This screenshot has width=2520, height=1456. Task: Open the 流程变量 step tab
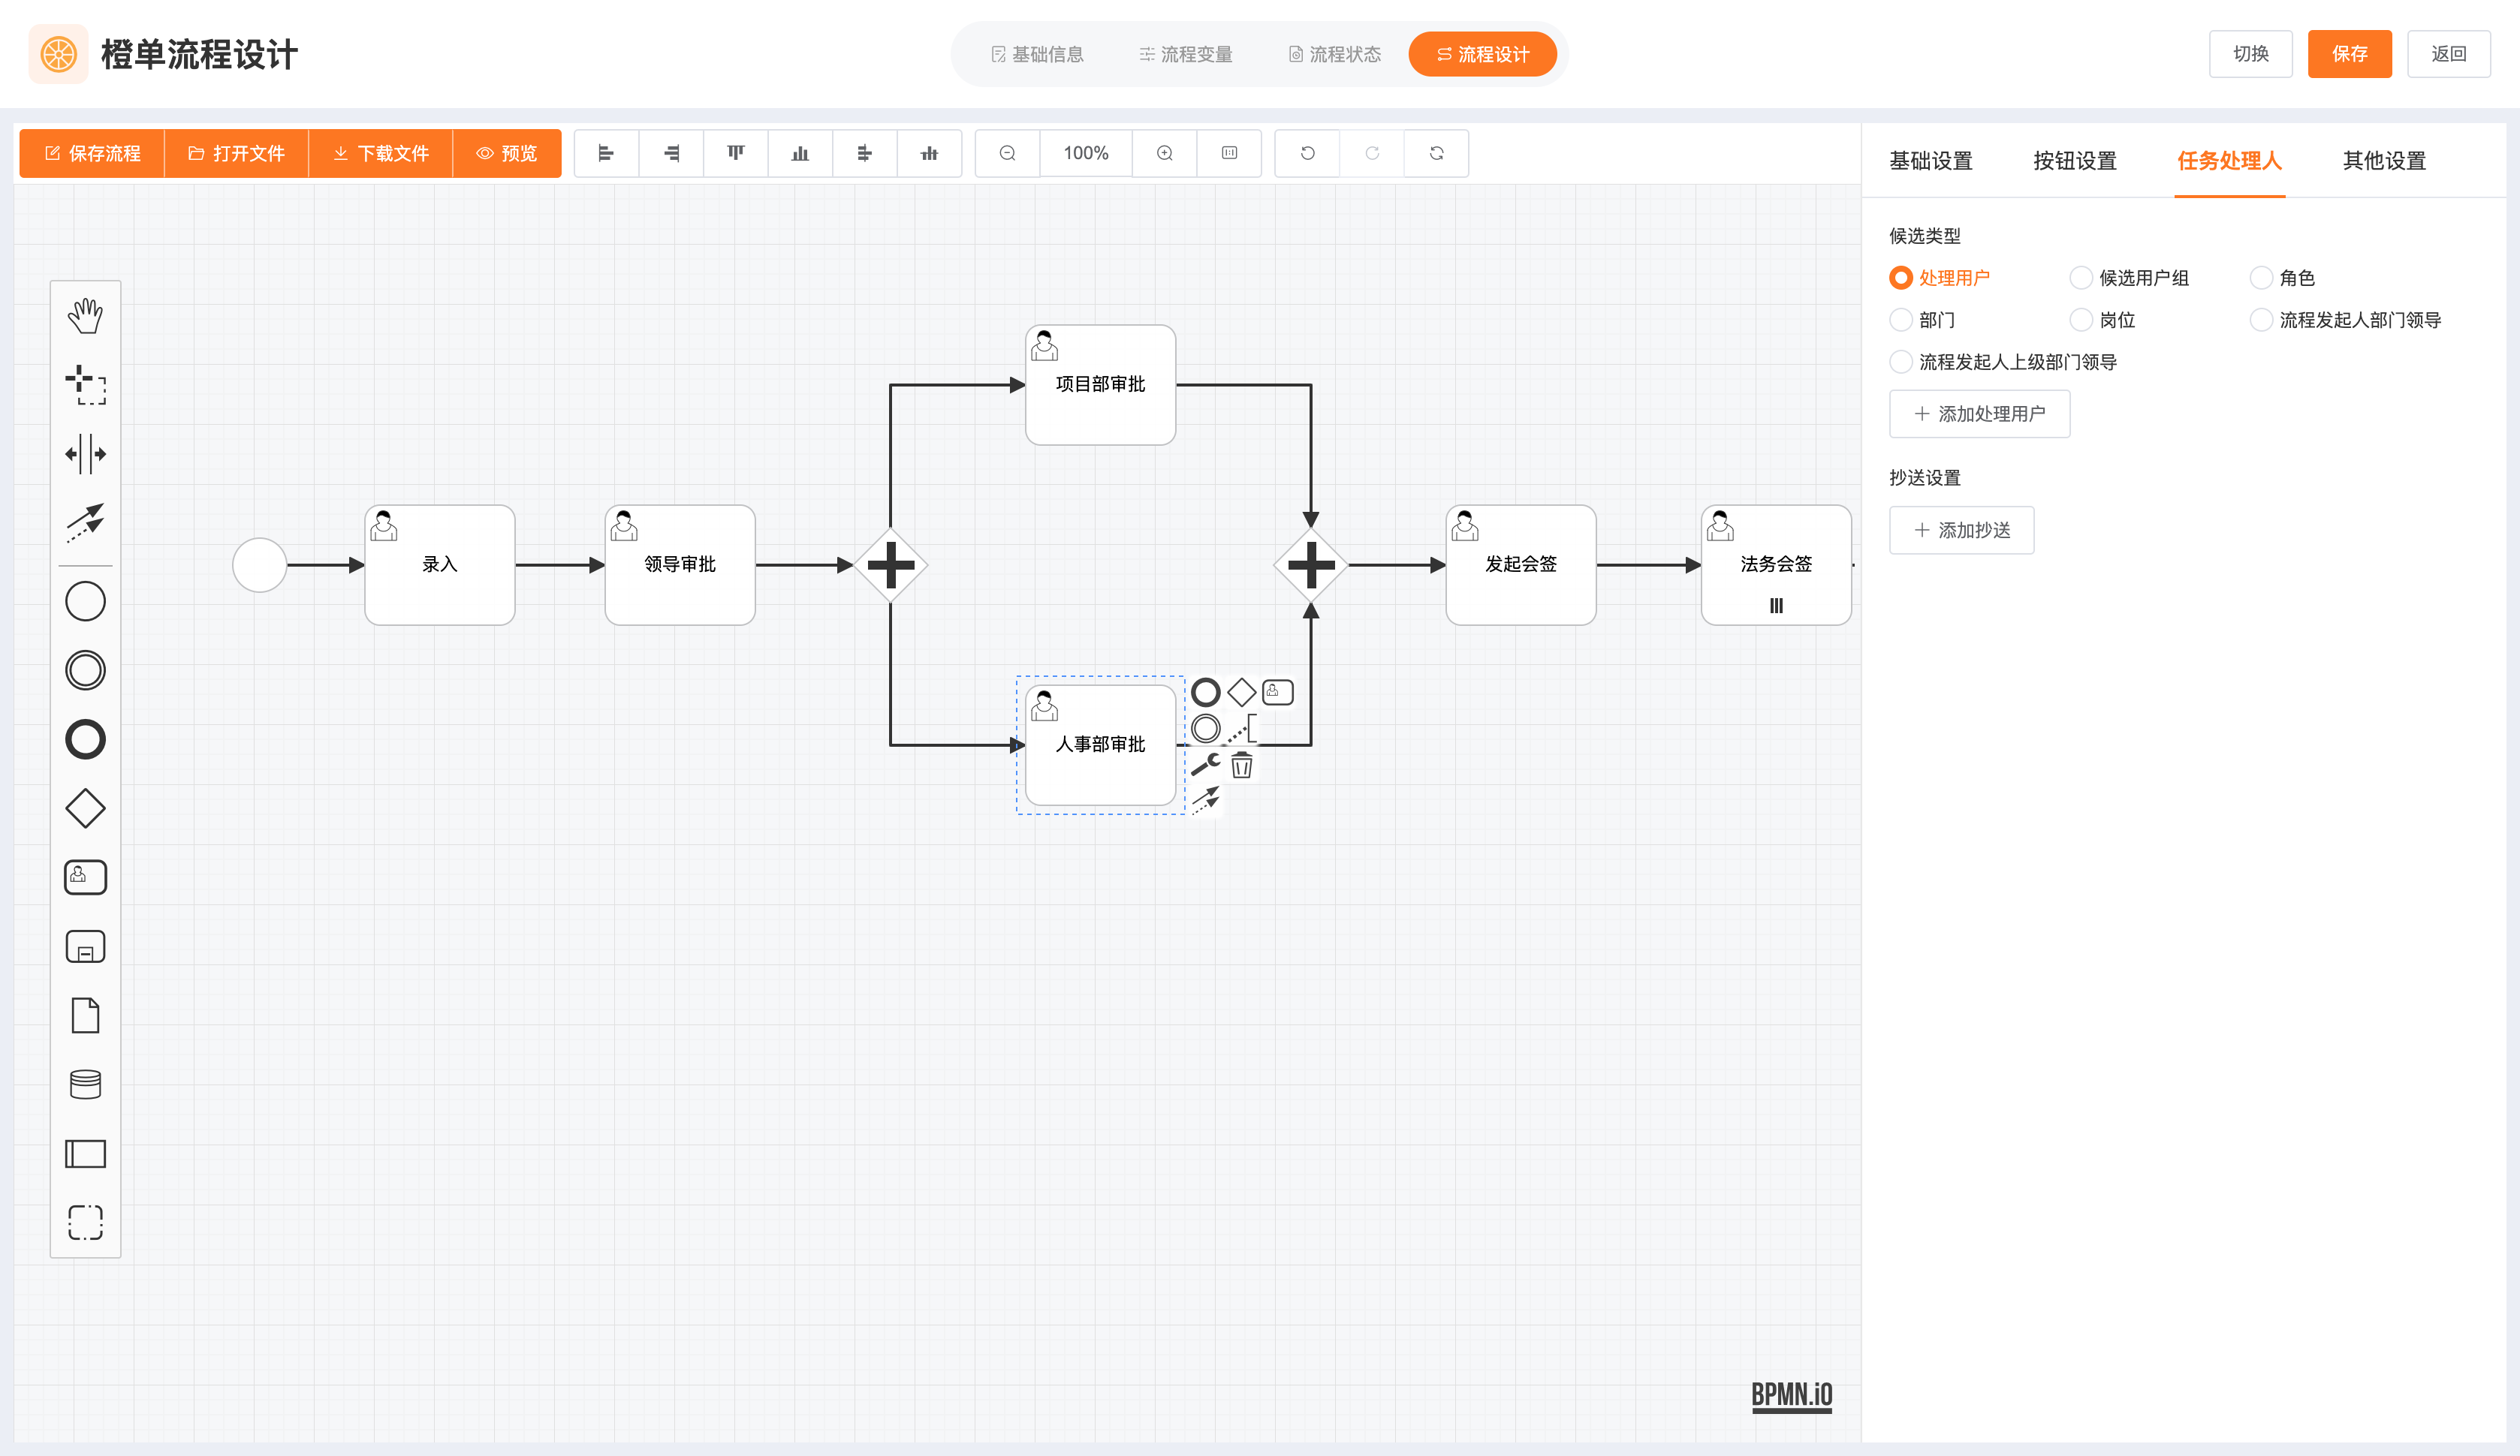click(1185, 54)
